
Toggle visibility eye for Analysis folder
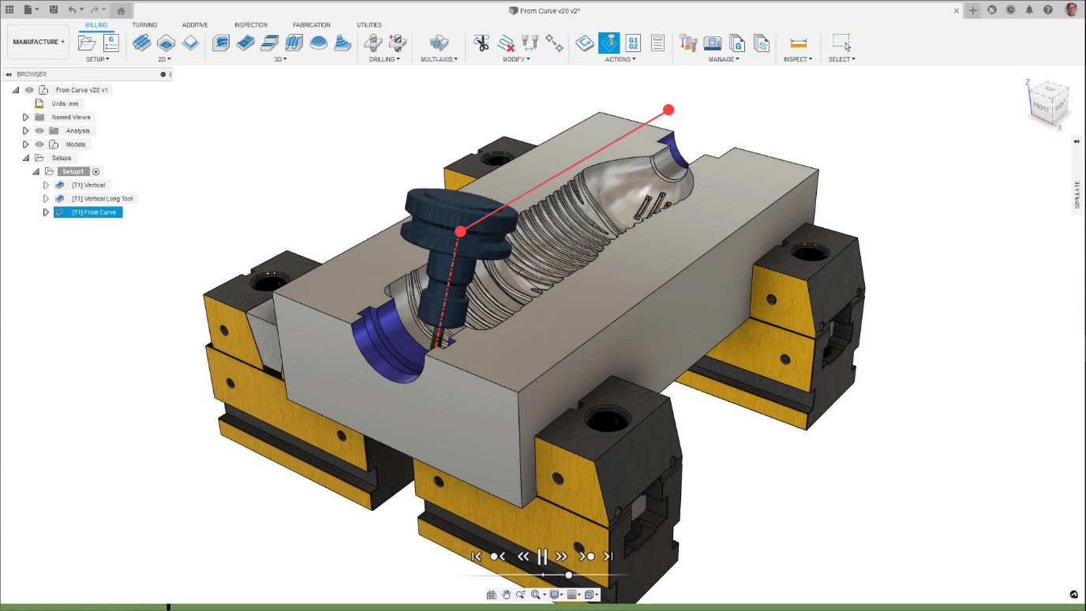[x=39, y=131]
